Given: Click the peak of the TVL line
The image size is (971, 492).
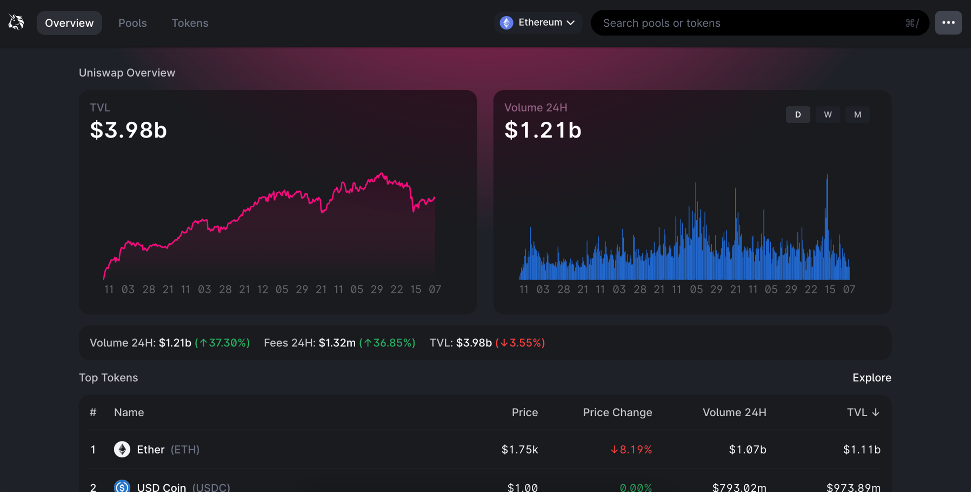Looking at the screenshot, I should pos(382,174).
